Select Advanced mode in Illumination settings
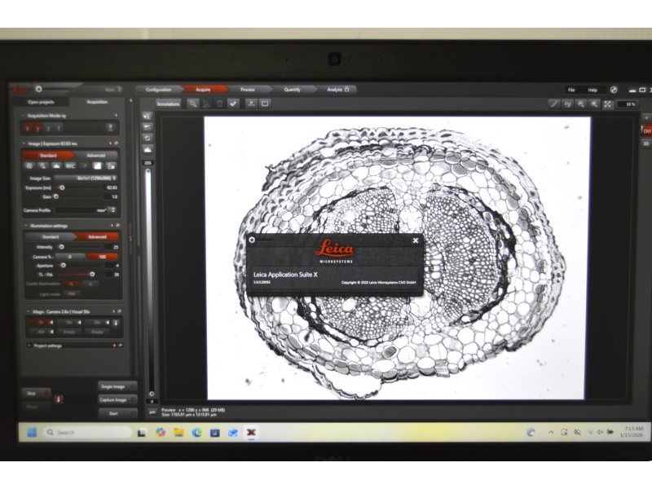Viewport: 652px width, 489px height. [97, 236]
